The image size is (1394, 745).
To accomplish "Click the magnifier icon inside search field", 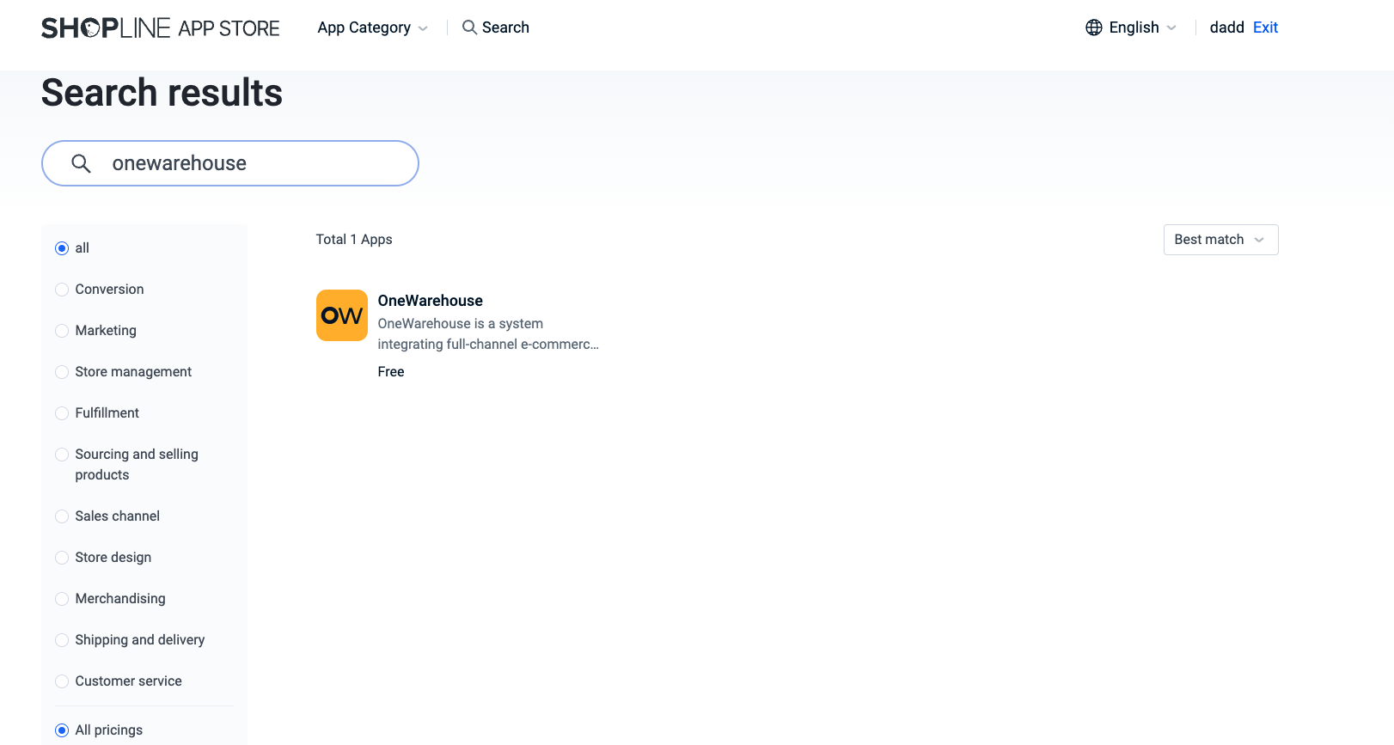I will [x=81, y=163].
